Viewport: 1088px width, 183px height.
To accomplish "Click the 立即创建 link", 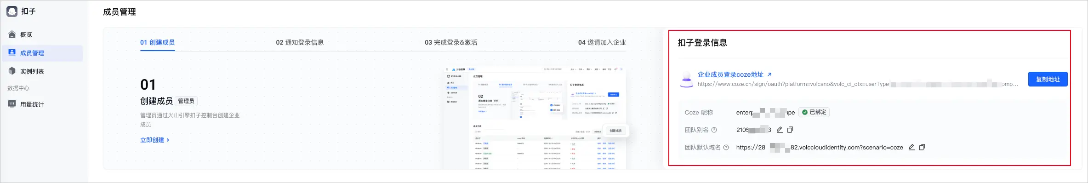I will click(152, 140).
